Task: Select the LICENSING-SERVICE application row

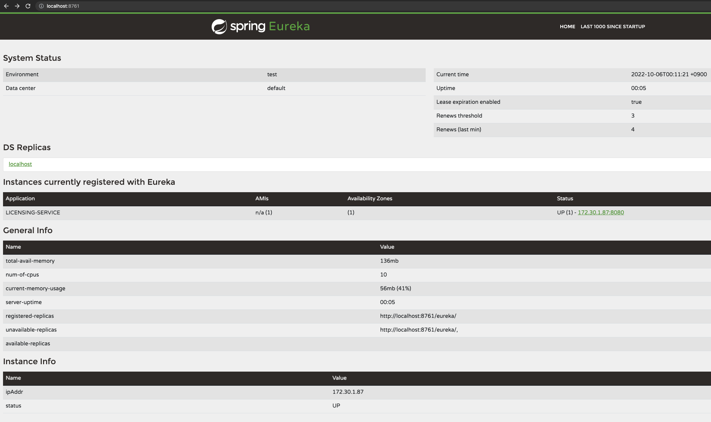Action: (x=33, y=212)
